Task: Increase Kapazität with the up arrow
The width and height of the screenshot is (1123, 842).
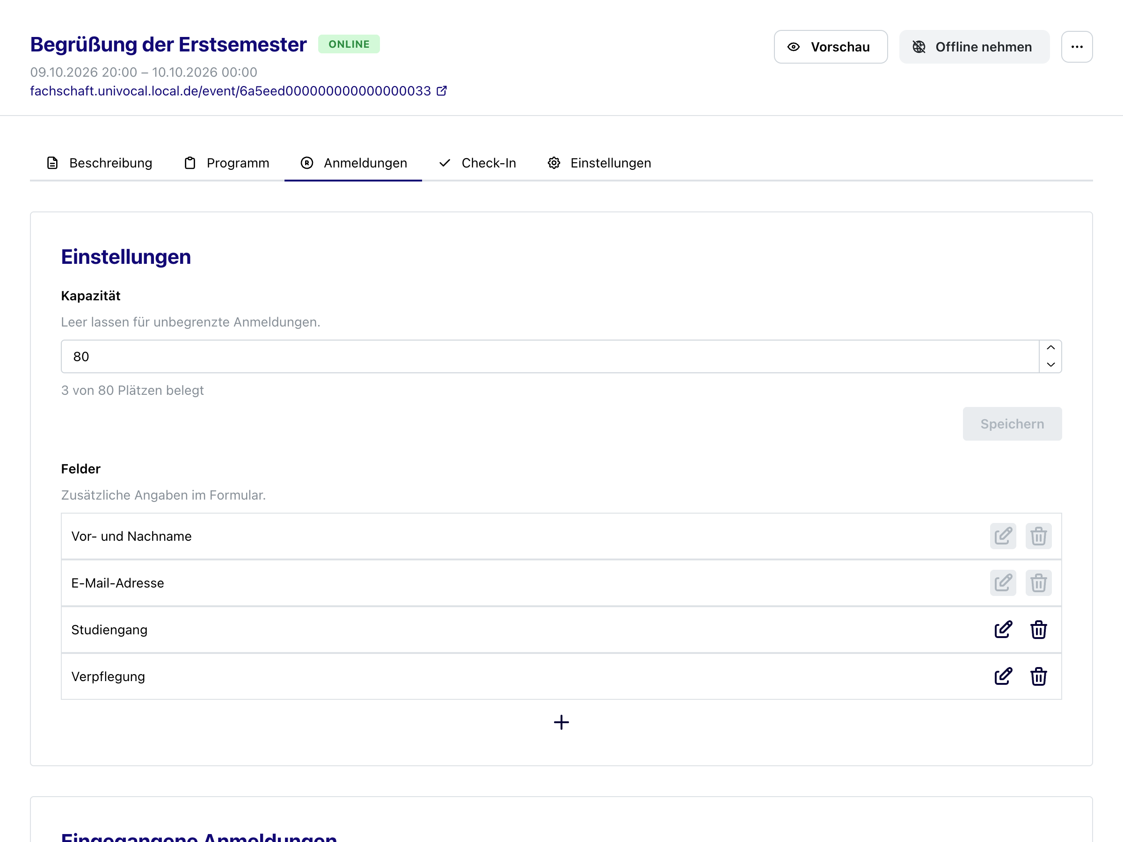Action: [1050, 348]
